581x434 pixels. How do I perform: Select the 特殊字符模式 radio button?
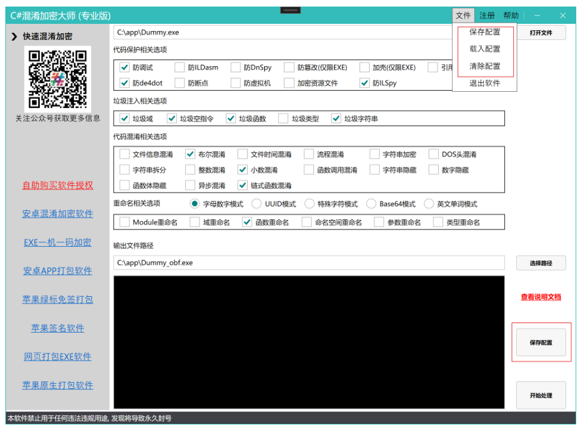pos(310,204)
